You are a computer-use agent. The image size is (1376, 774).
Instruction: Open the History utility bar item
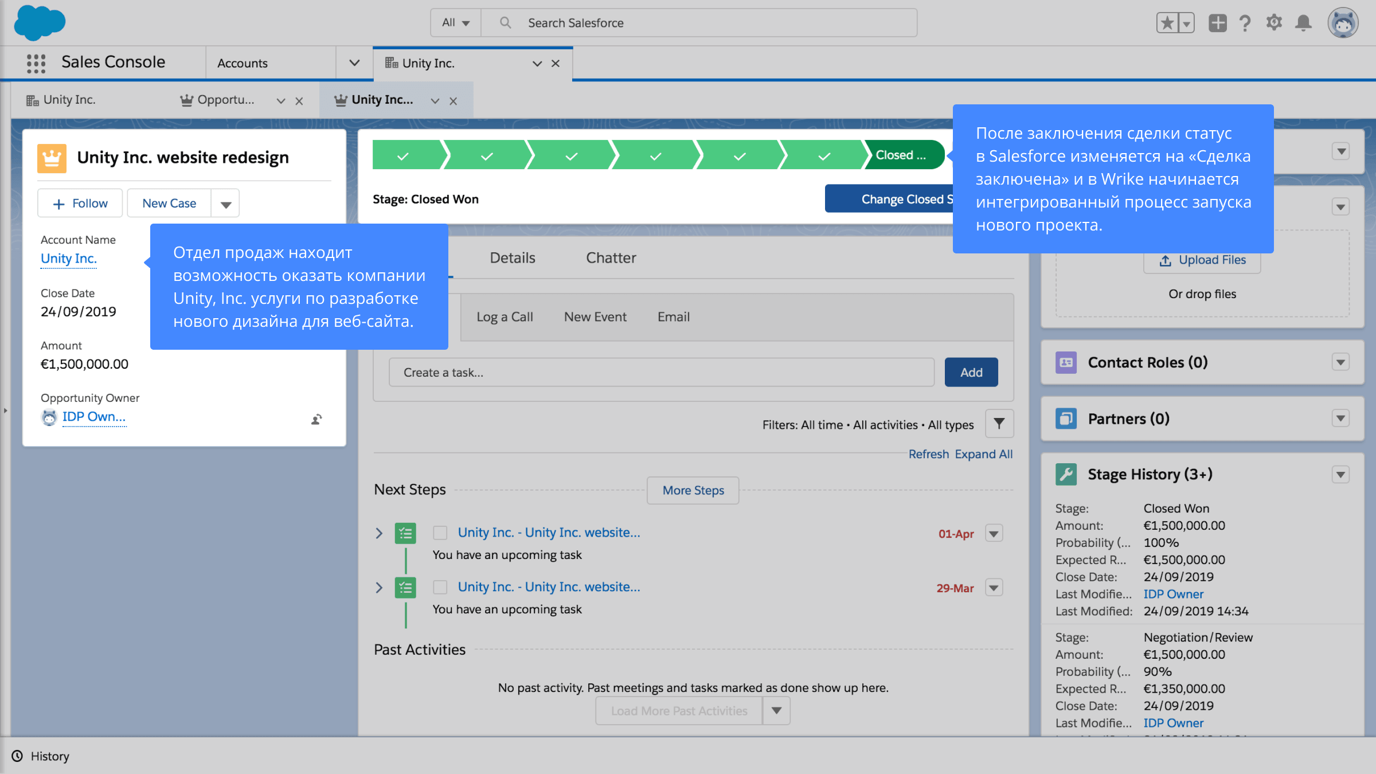tap(41, 756)
